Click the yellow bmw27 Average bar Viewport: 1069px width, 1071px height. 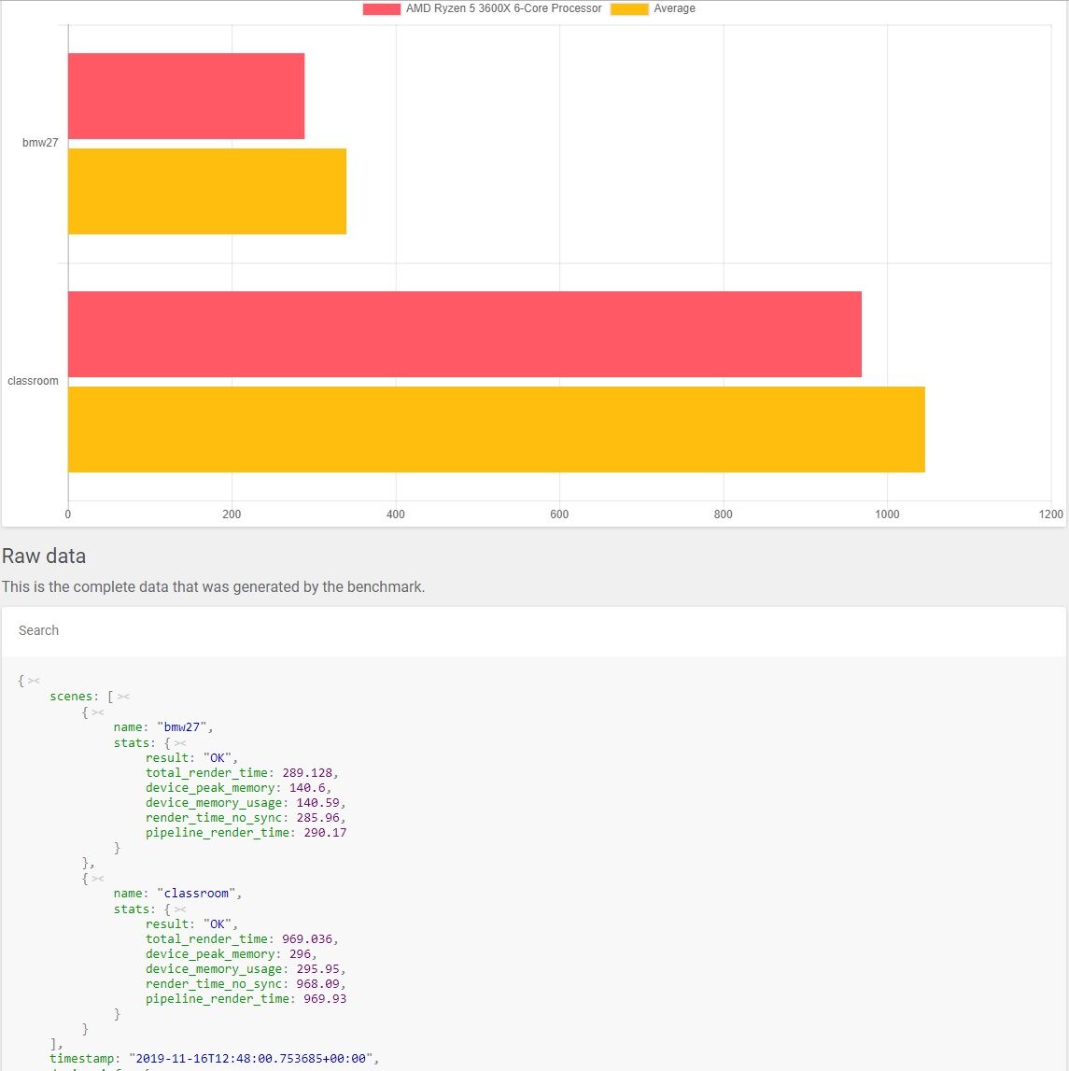[207, 191]
